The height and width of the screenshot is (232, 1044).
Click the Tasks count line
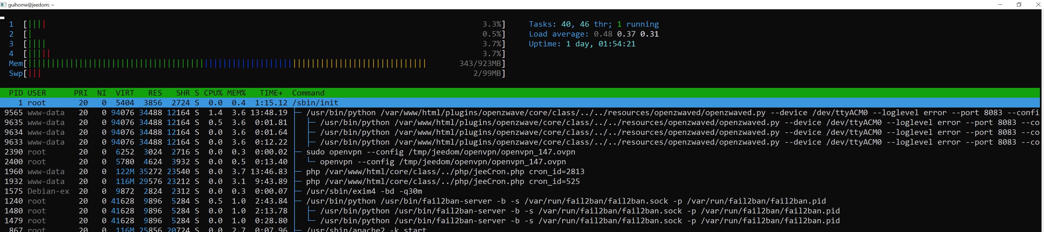point(594,24)
